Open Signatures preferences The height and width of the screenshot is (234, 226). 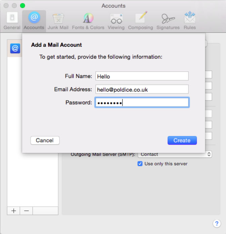tap(168, 21)
